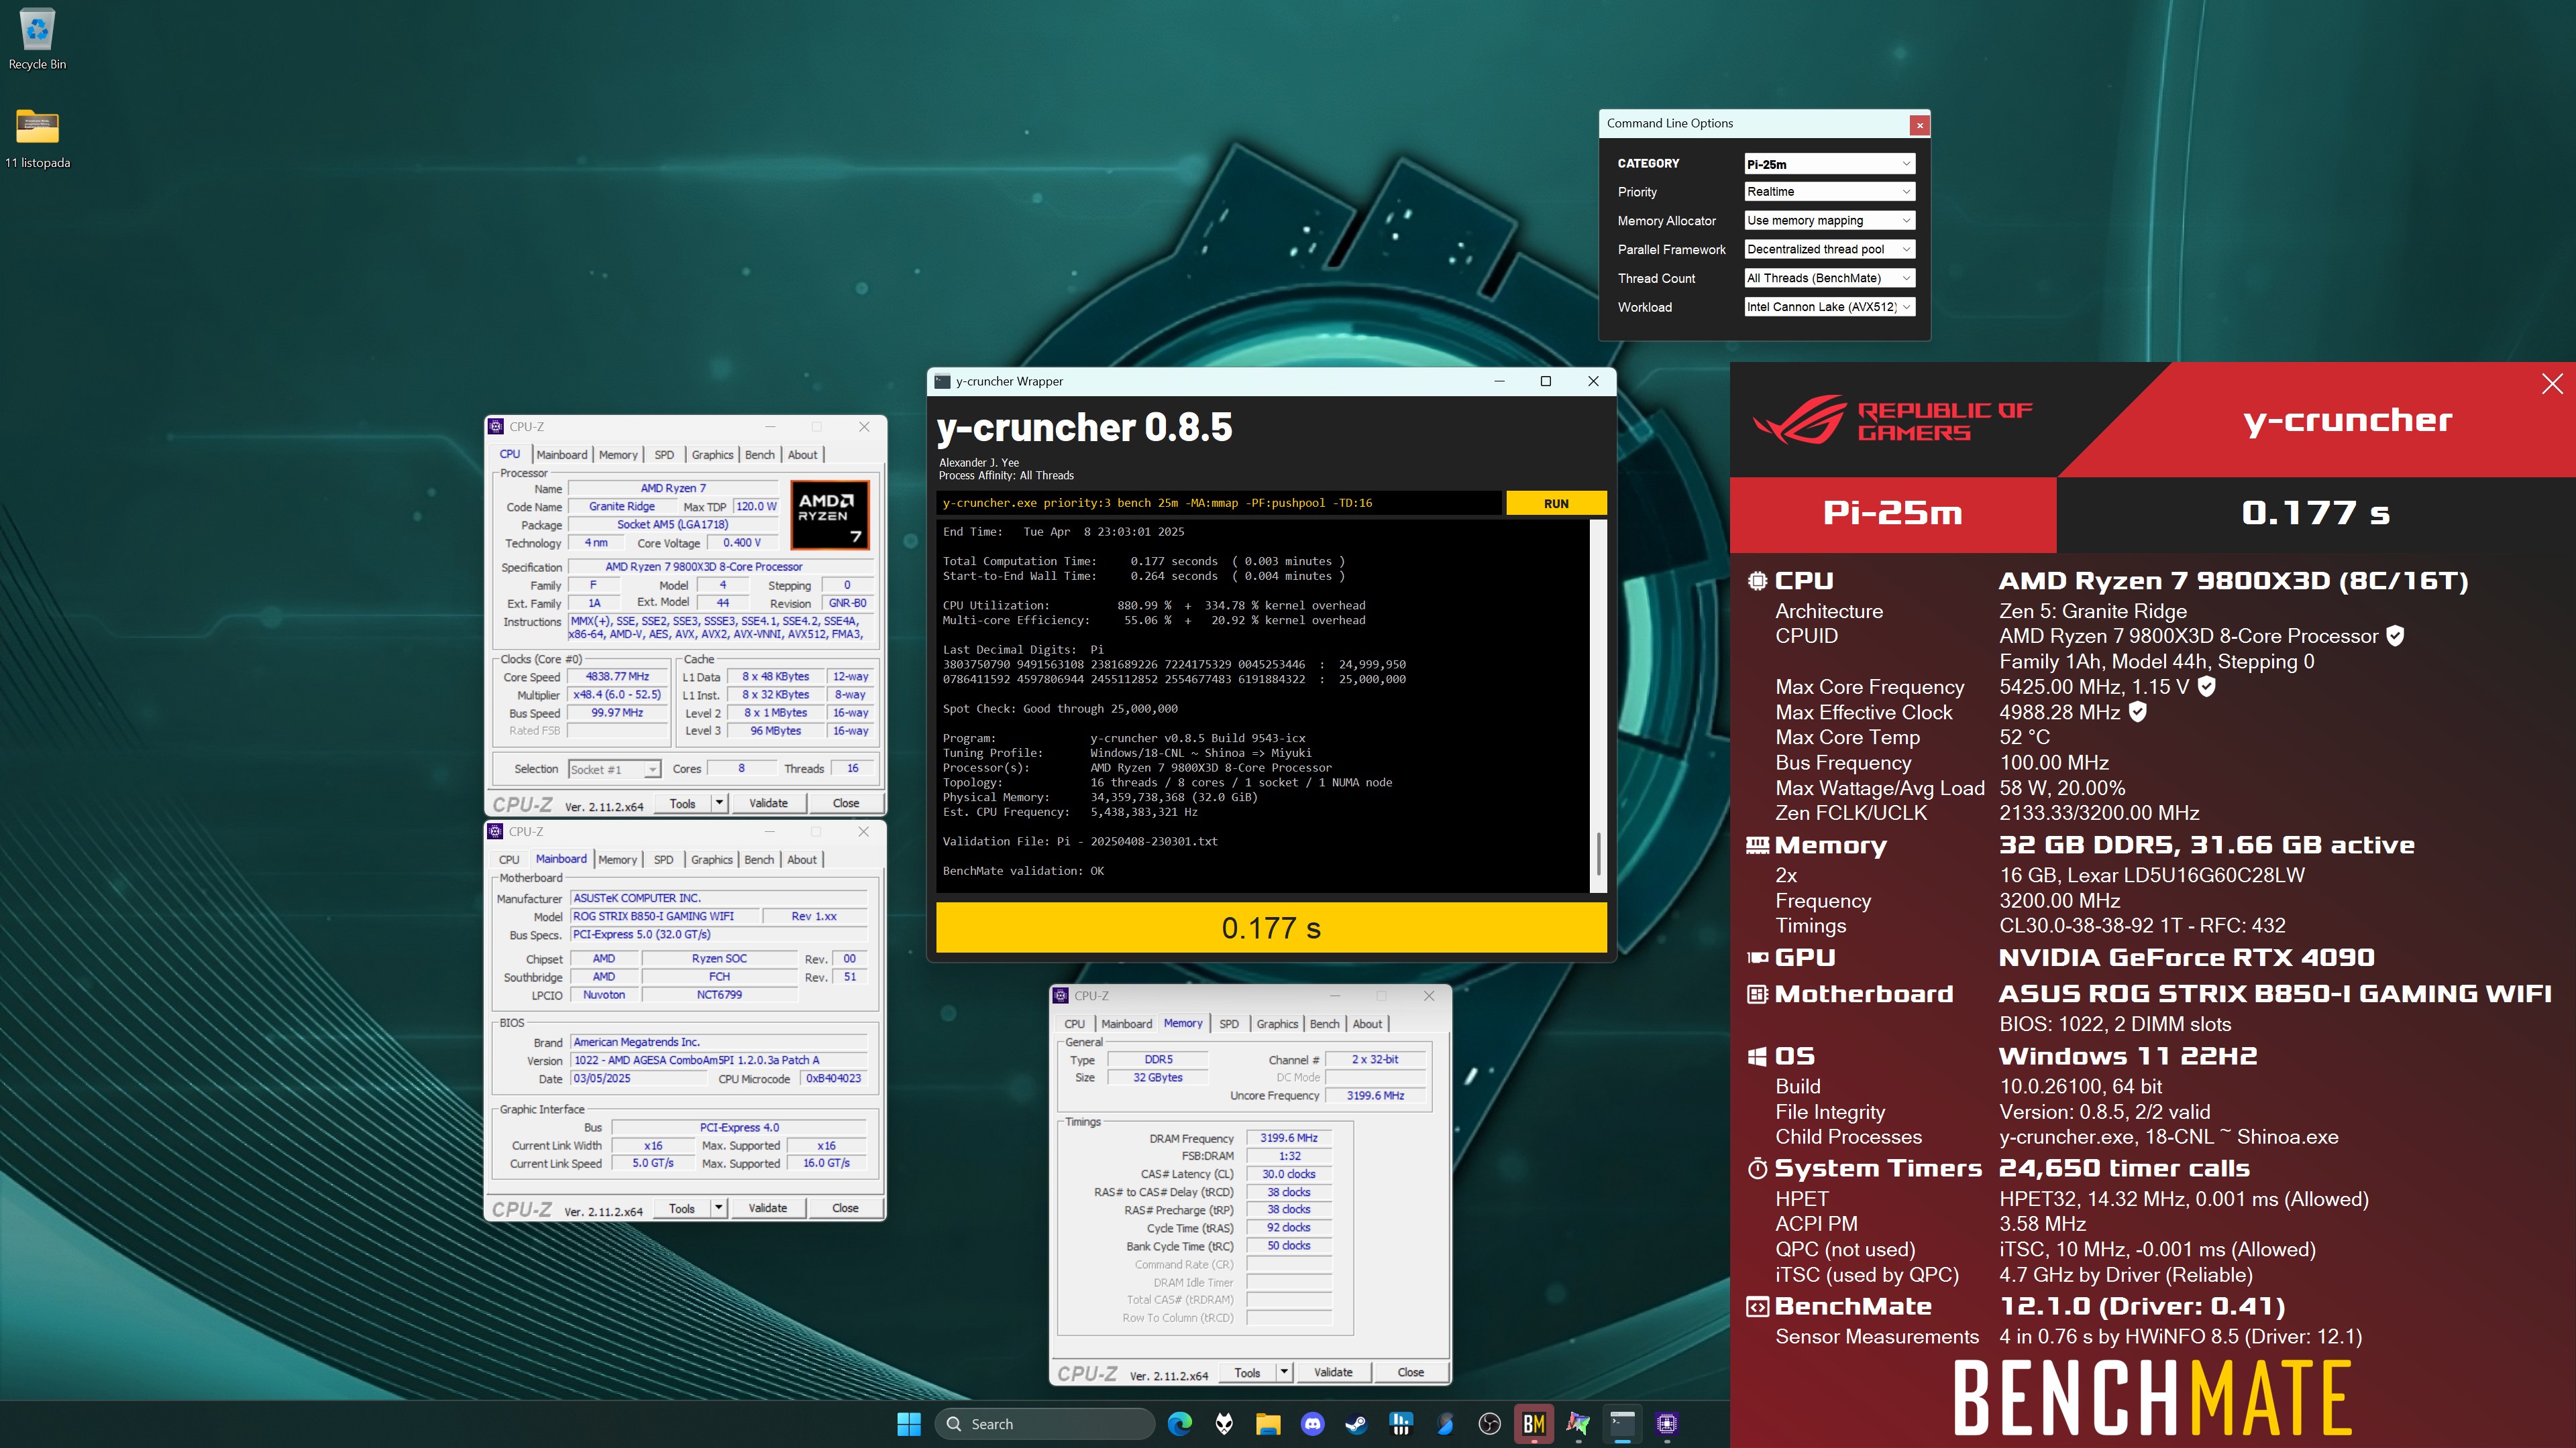Click the CPU-Z app icon in Memory window title
The image size is (2576, 1448).
1060,995
